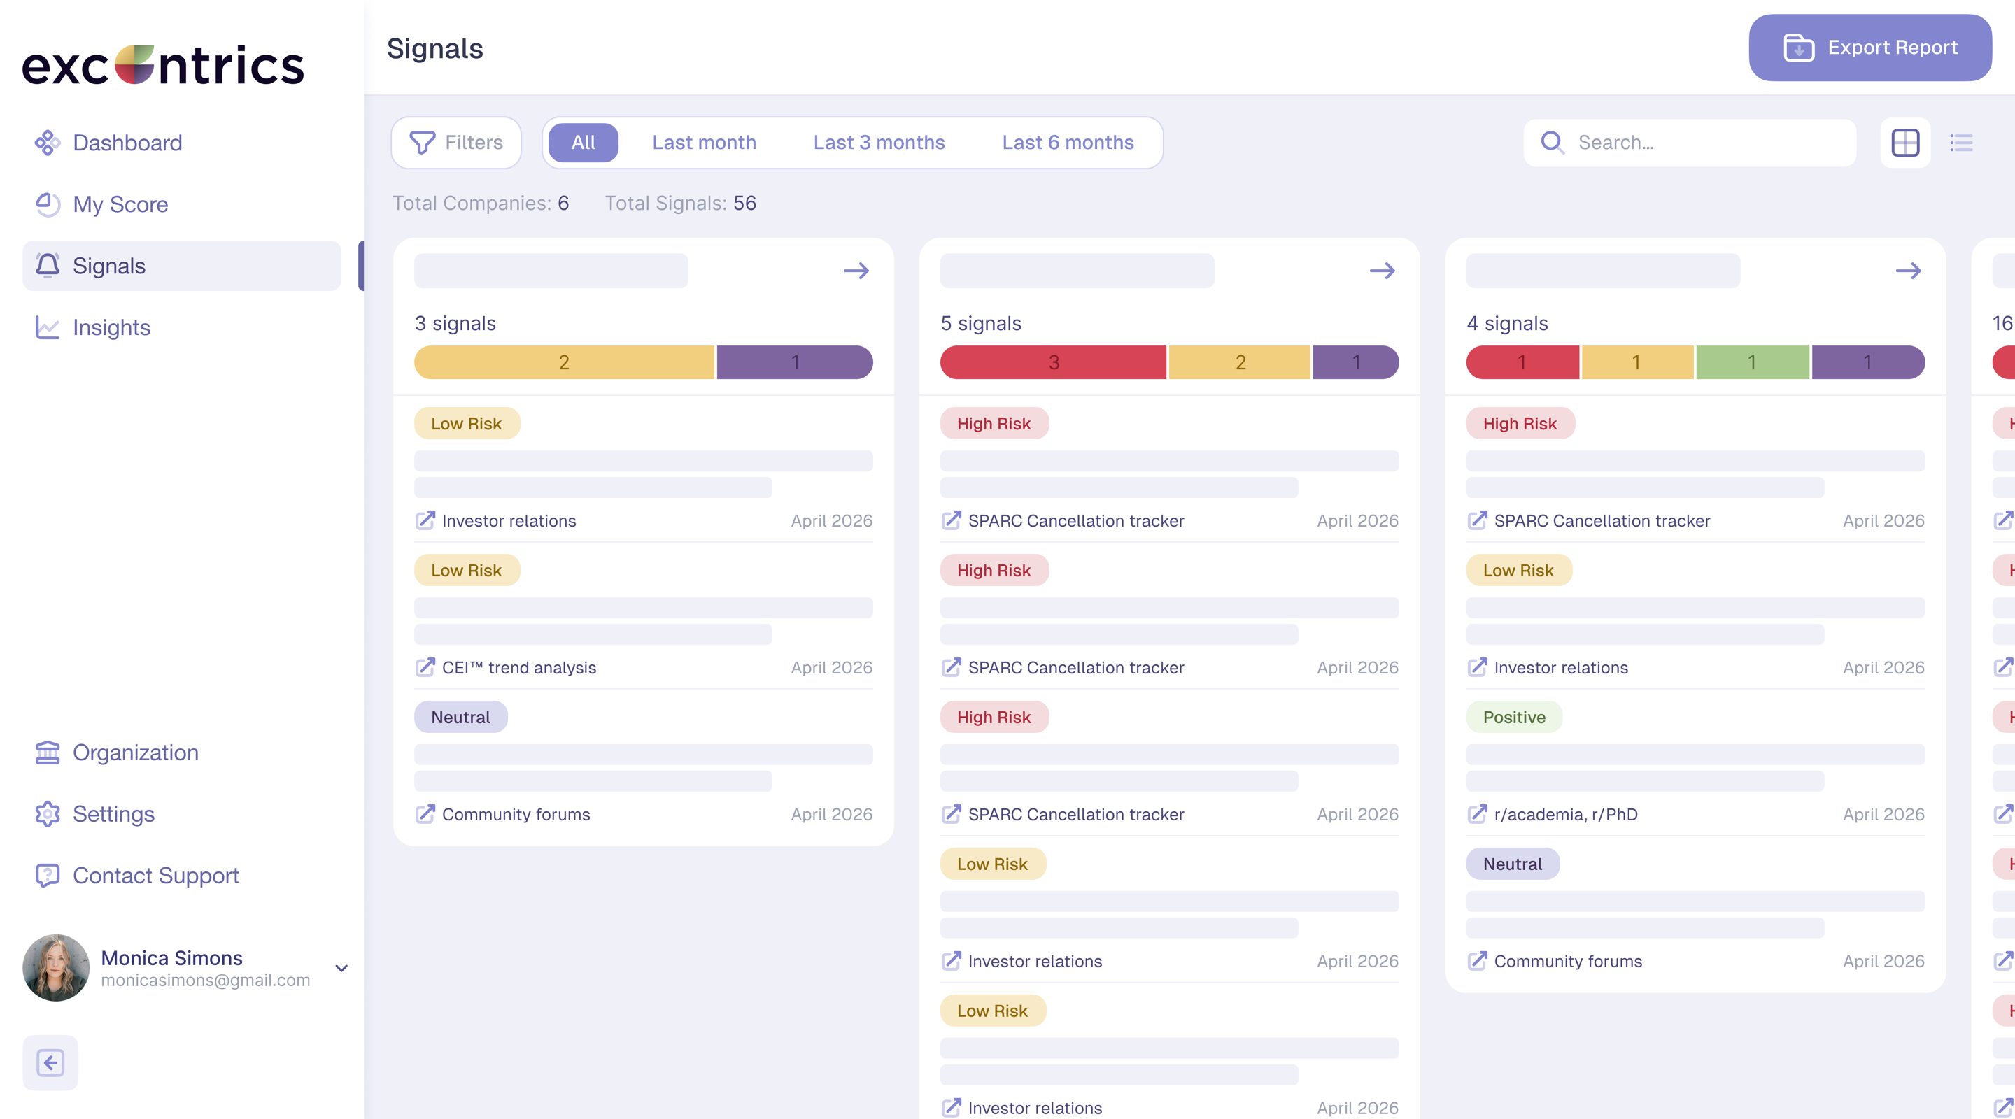The image size is (2015, 1119).
Task: Collapse the sidebar with back-arrow icon
Action: point(50,1062)
